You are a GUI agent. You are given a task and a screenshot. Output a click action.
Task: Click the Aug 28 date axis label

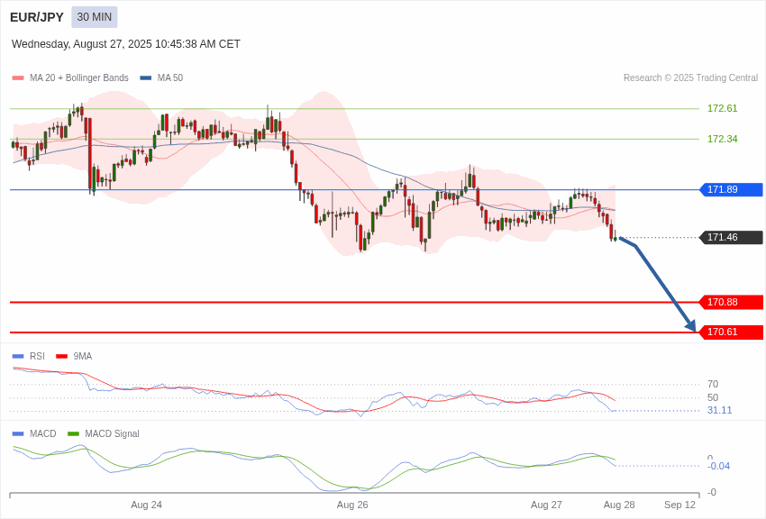point(619,505)
